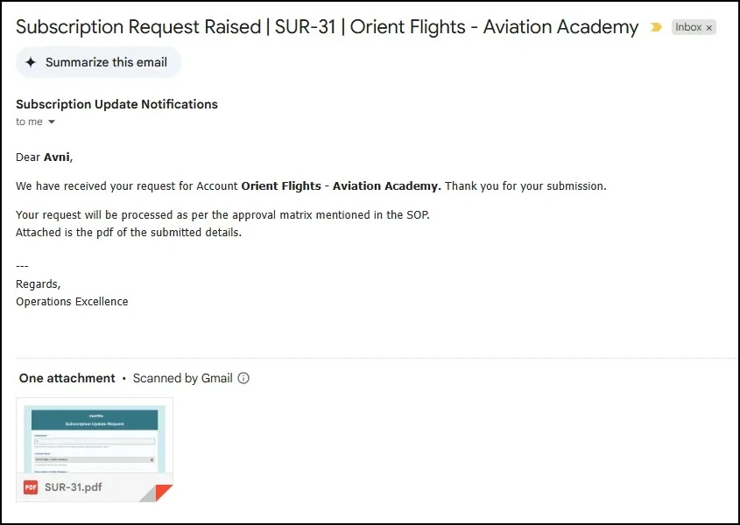The width and height of the screenshot is (740, 525).
Task: Click the bold "Orient Flights - Aviation Academy" body text
Action: point(341,185)
